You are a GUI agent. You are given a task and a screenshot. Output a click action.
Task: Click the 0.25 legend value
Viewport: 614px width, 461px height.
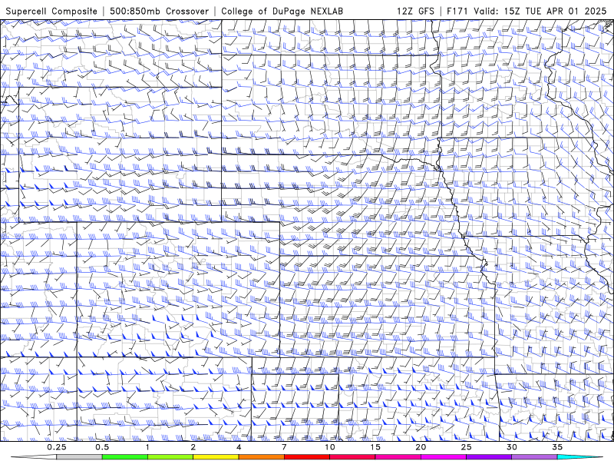57,447
